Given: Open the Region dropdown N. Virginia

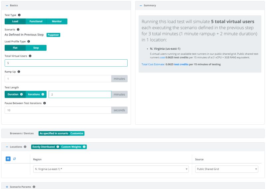Looking at the screenshot, I should tap(111, 169).
